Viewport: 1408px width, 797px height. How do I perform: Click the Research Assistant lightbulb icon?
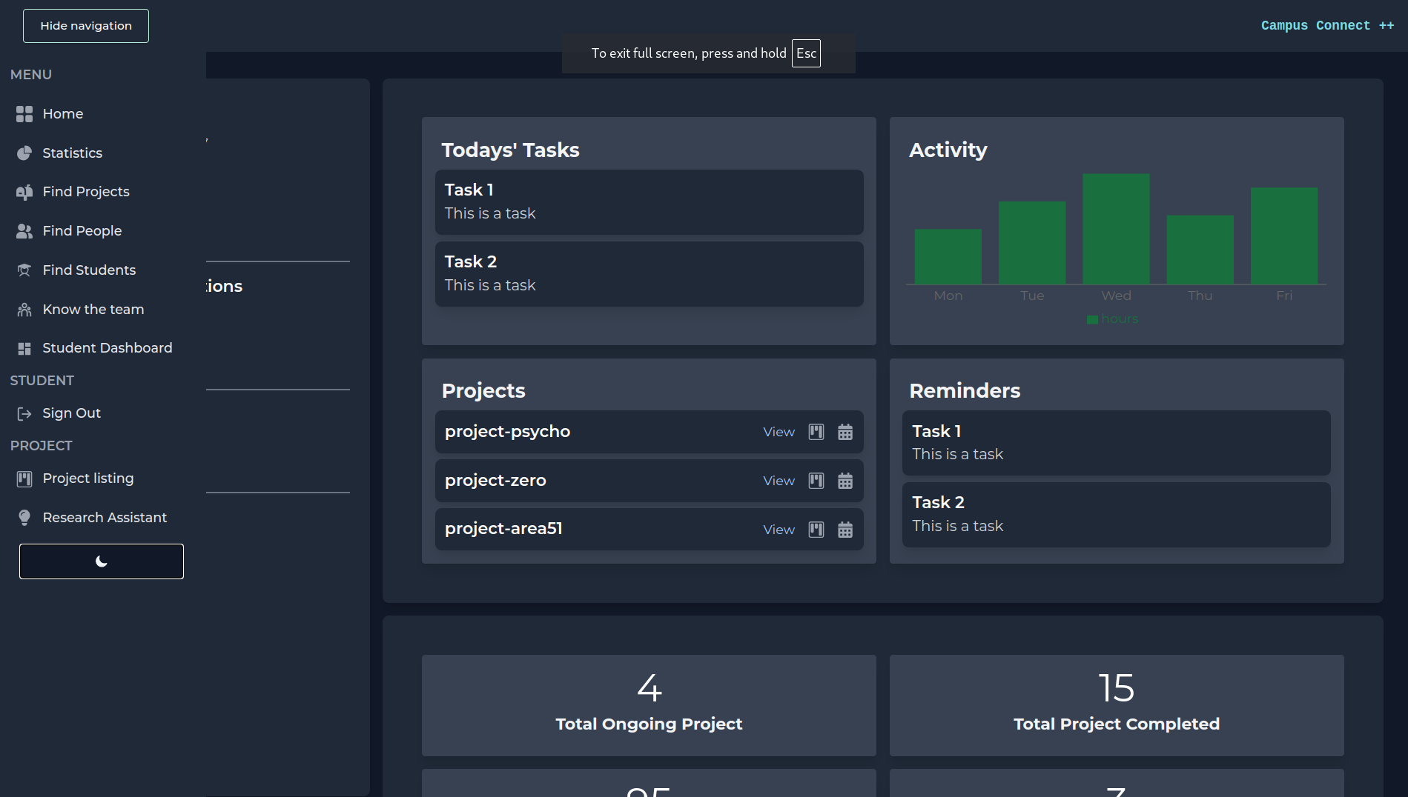pyautogui.click(x=24, y=518)
